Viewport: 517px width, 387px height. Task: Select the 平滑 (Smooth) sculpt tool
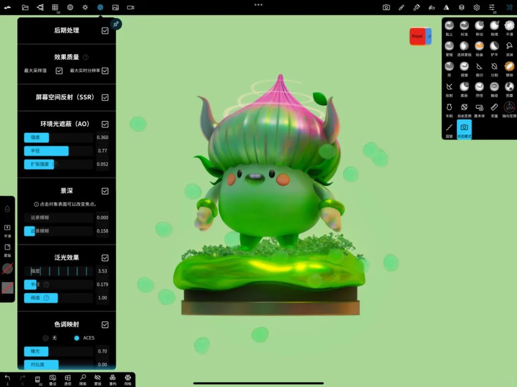509,27
